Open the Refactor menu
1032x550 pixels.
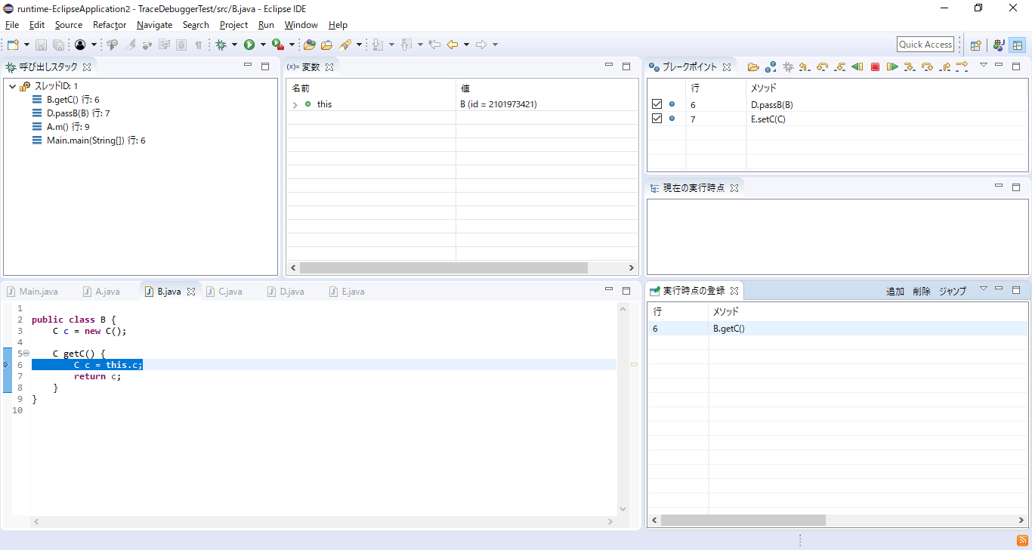point(110,25)
